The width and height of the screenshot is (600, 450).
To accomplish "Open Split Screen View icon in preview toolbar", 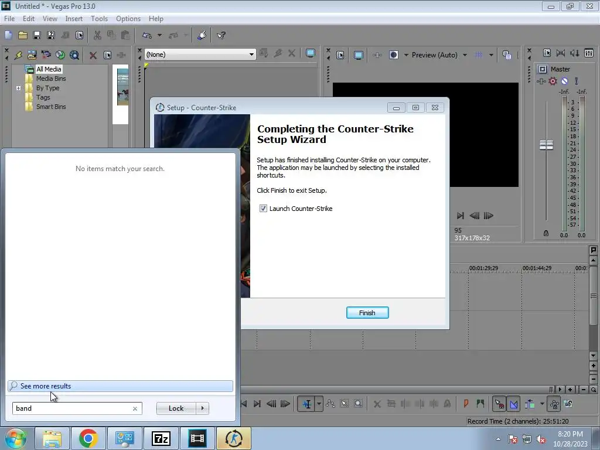I will pyautogui.click(x=394, y=54).
